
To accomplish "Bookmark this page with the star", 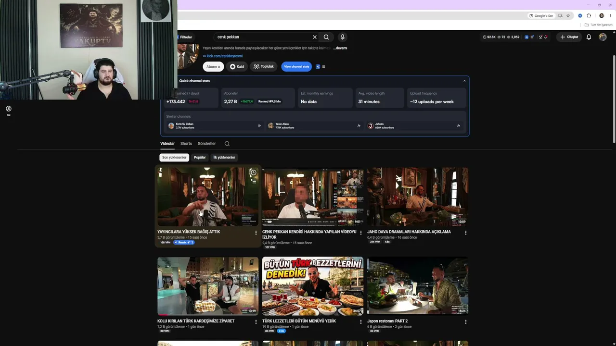I will click(568, 16).
